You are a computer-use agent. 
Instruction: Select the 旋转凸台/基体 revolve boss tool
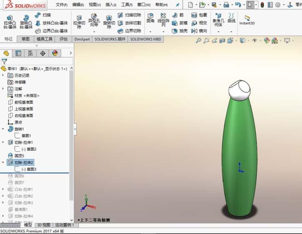pos(26,22)
